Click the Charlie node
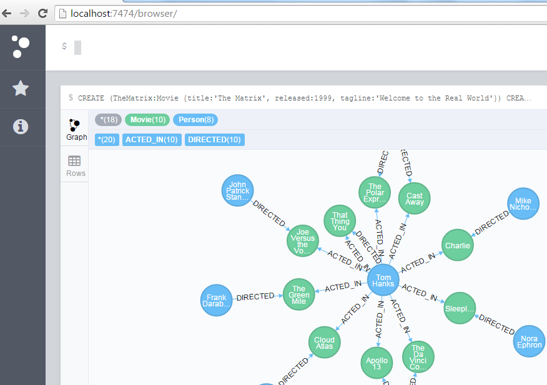The image size is (547, 385). tap(457, 245)
